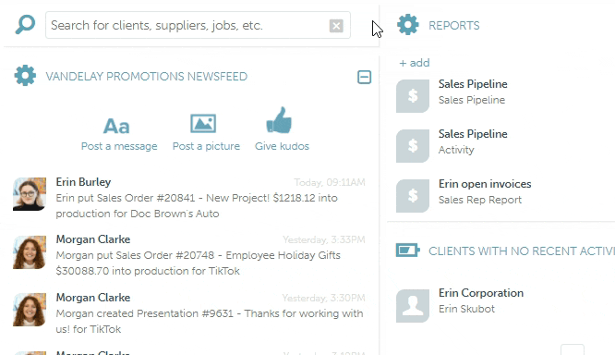Open the Reports settings gear icon
This screenshot has width=615, height=355.
point(408,25)
